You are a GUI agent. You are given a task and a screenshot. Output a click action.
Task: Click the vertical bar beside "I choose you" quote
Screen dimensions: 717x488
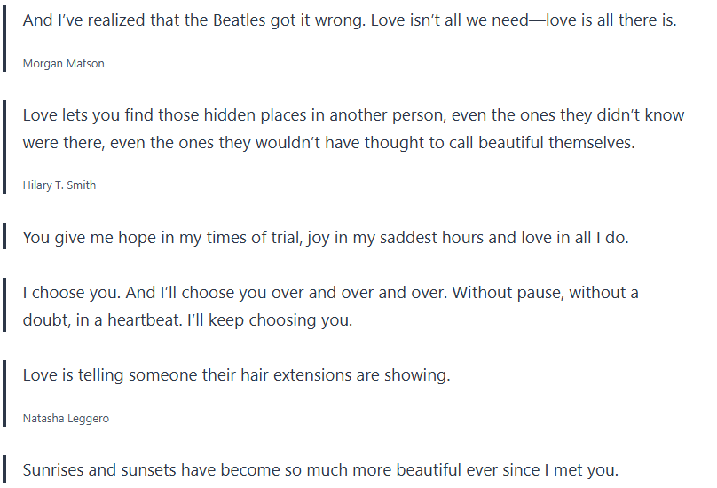tap(6, 306)
